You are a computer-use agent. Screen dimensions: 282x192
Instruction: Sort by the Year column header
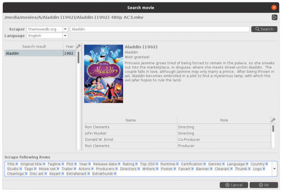[x=69, y=47]
